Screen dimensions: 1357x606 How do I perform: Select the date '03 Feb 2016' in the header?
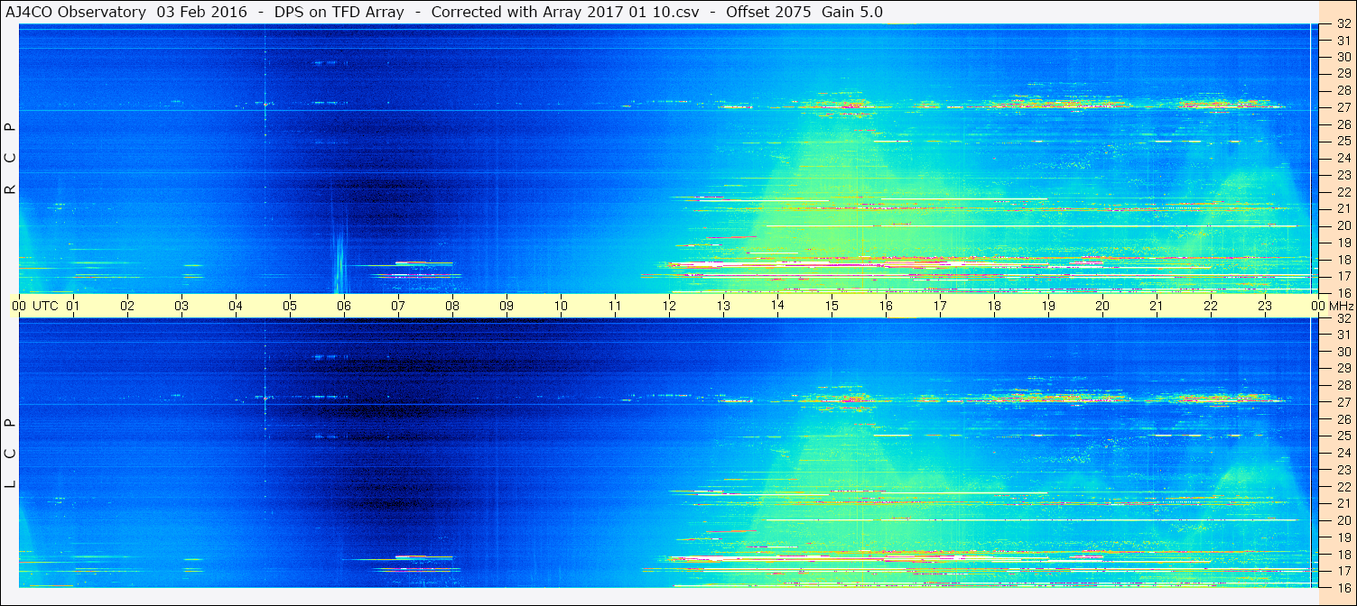200,12
